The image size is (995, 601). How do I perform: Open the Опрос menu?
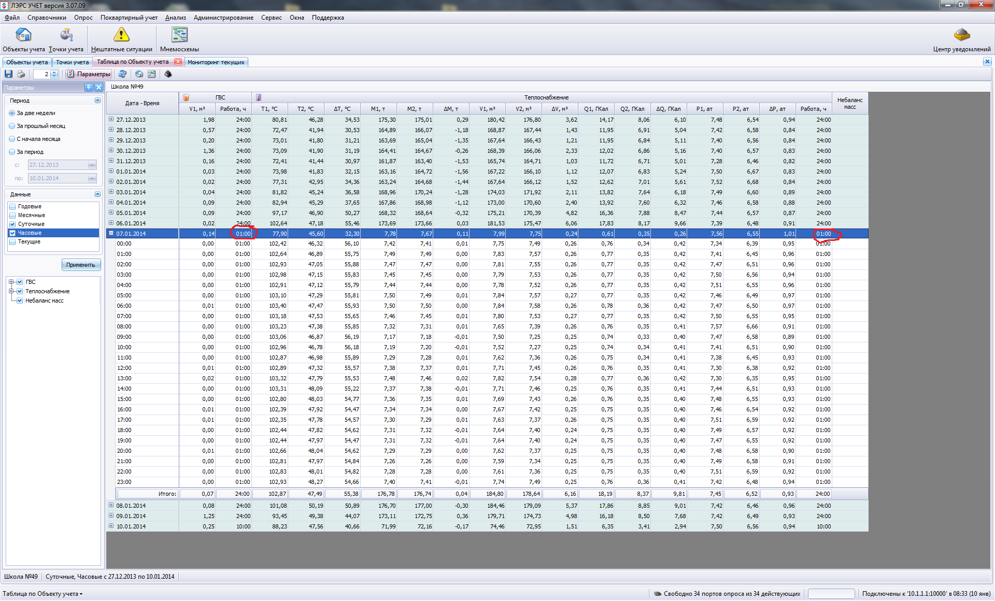(83, 18)
